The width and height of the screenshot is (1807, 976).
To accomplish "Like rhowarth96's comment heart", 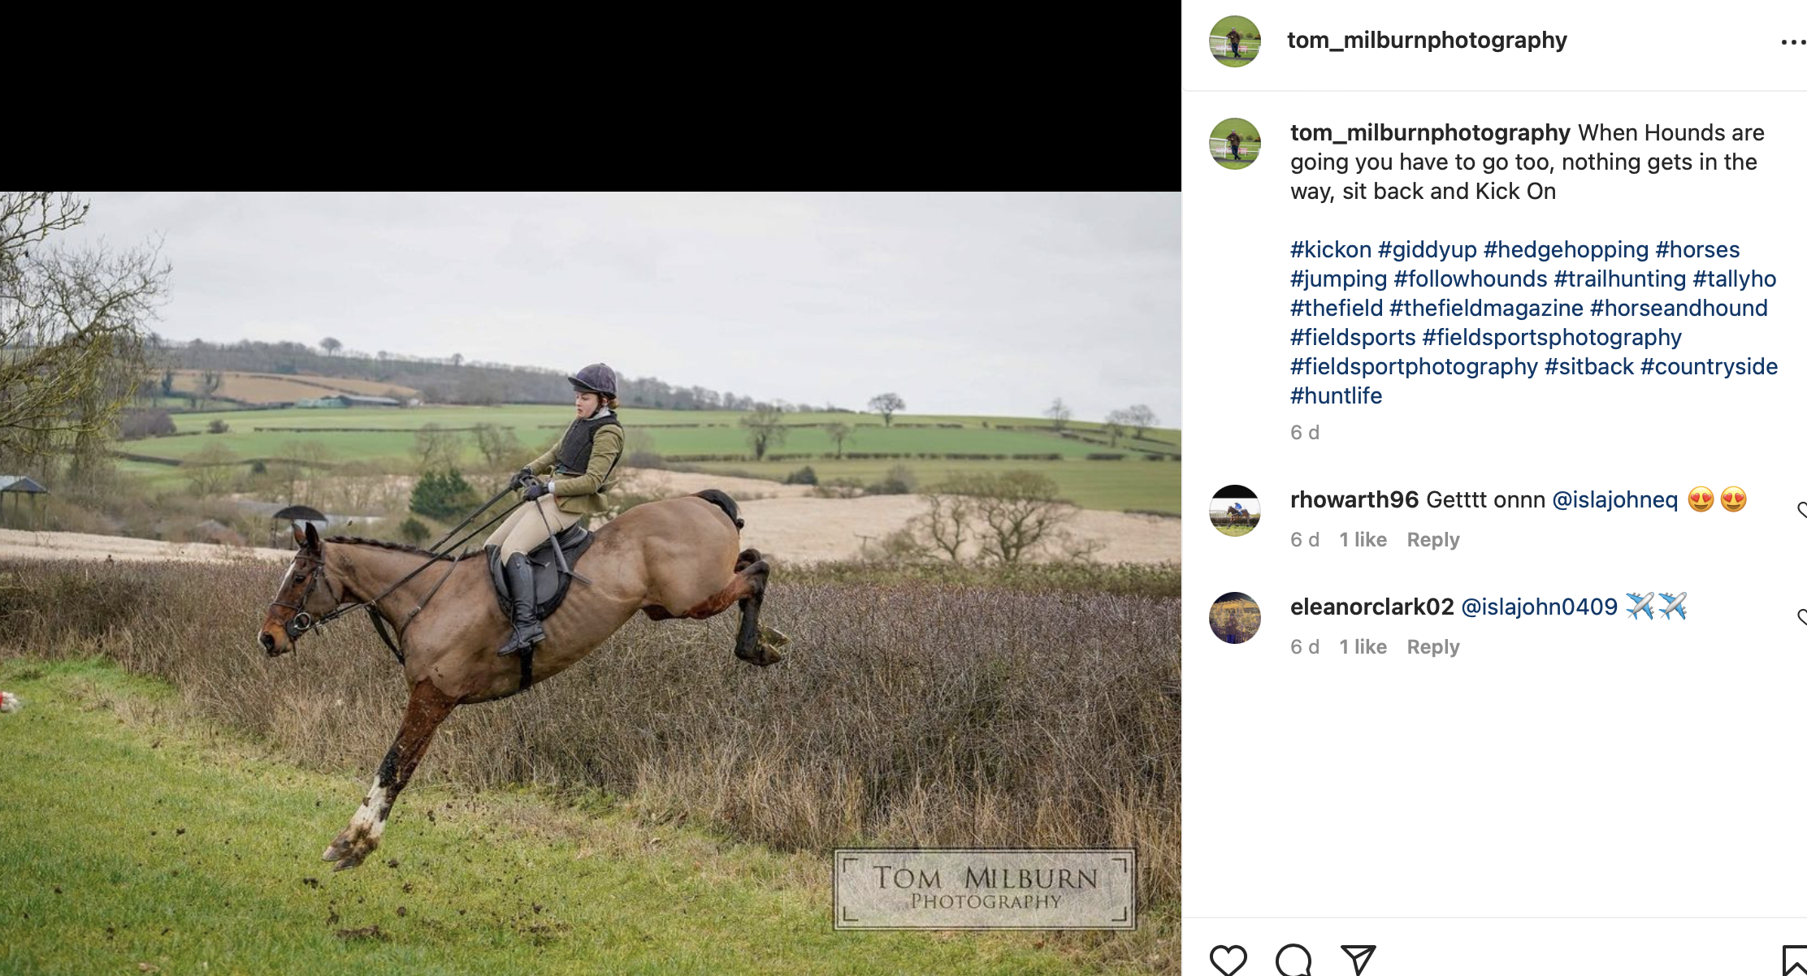I will 1801,510.
